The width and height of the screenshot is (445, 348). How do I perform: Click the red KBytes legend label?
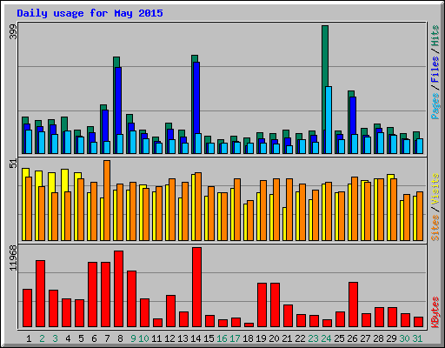tap(435, 312)
